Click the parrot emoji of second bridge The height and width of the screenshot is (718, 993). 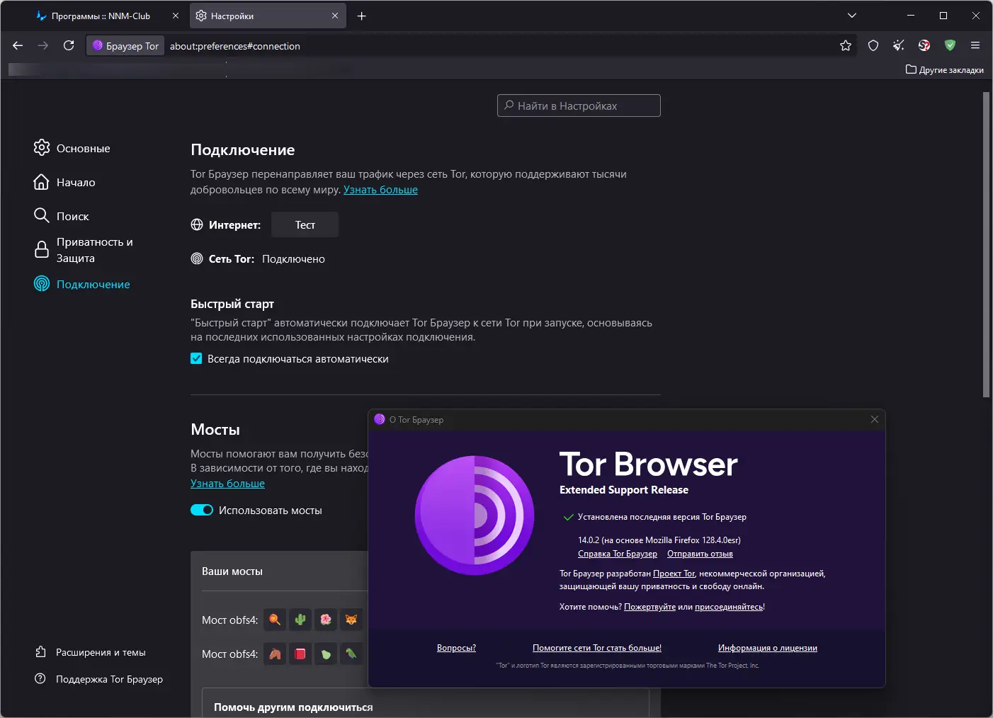click(351, 654)
